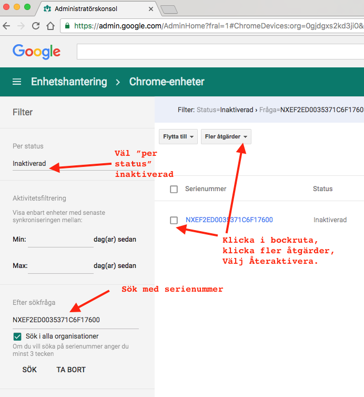Open device link NXEF2ED0035371C6F17600

pyautogui.click(x=229, y=220)
